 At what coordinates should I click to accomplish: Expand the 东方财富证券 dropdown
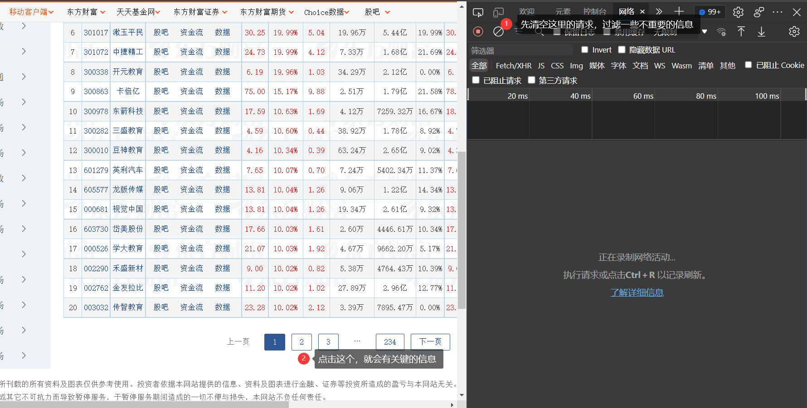coord(200,12)
